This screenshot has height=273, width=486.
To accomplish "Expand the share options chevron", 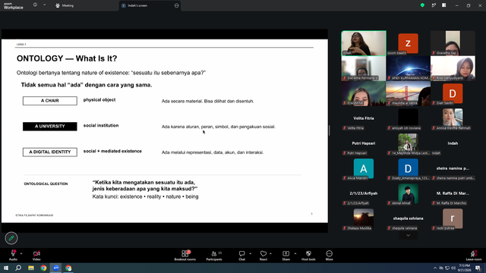I will point(295,253).
